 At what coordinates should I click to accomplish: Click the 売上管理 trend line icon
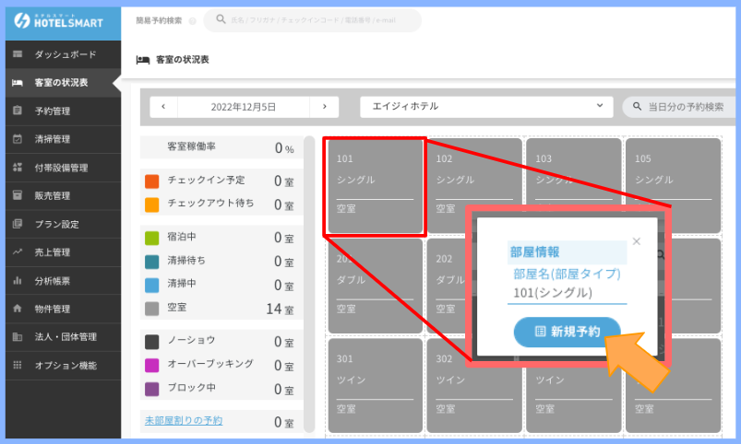point(18,252)
